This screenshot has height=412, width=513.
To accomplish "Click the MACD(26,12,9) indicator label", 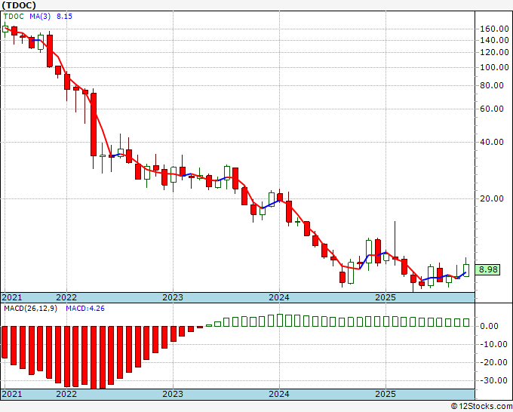I will pos(30,309).
